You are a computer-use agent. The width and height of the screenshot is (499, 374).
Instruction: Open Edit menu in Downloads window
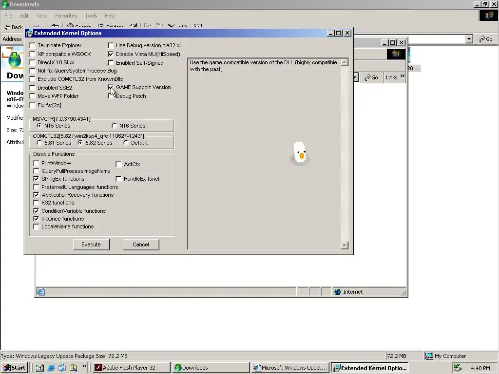[24, 16]
